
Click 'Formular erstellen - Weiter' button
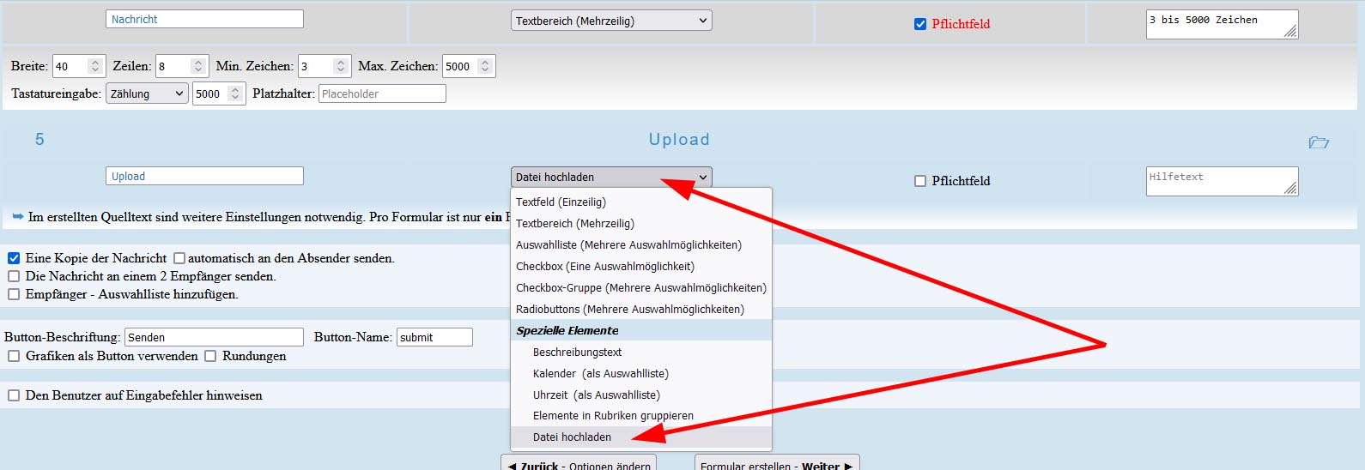click(776, 464)
